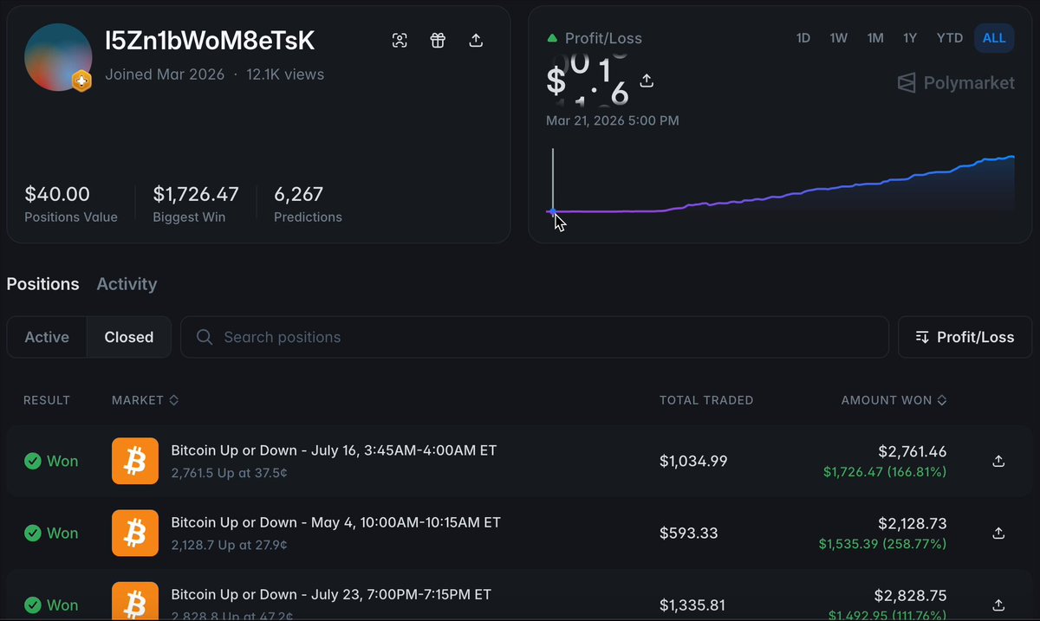Click green Won checkmark for July 16 row
This screenshot has width=1040, height=621.
click(32, 461)
